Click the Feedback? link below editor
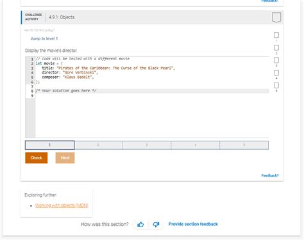The image size is (304, 240). [x=270, y=175]
